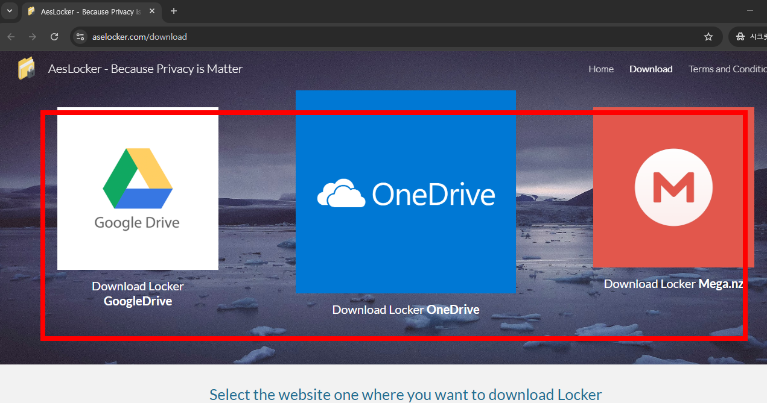
Task: Open the OneDrive download tile
Action: [x=406, y=192]
